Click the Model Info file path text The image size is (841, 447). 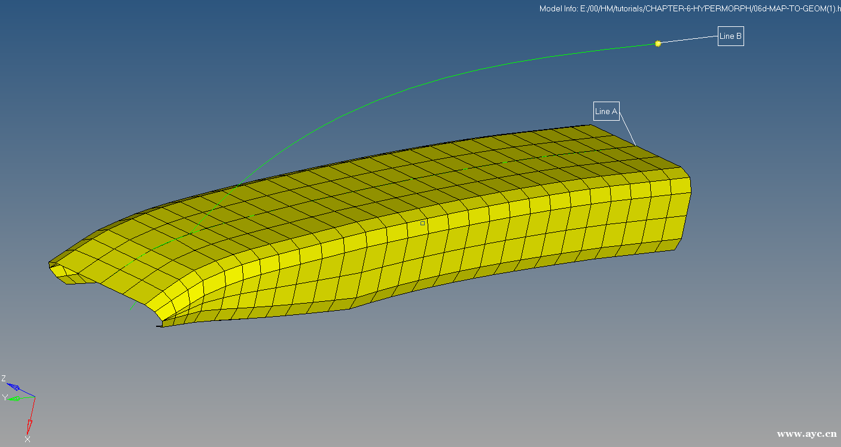coord(689,8)
